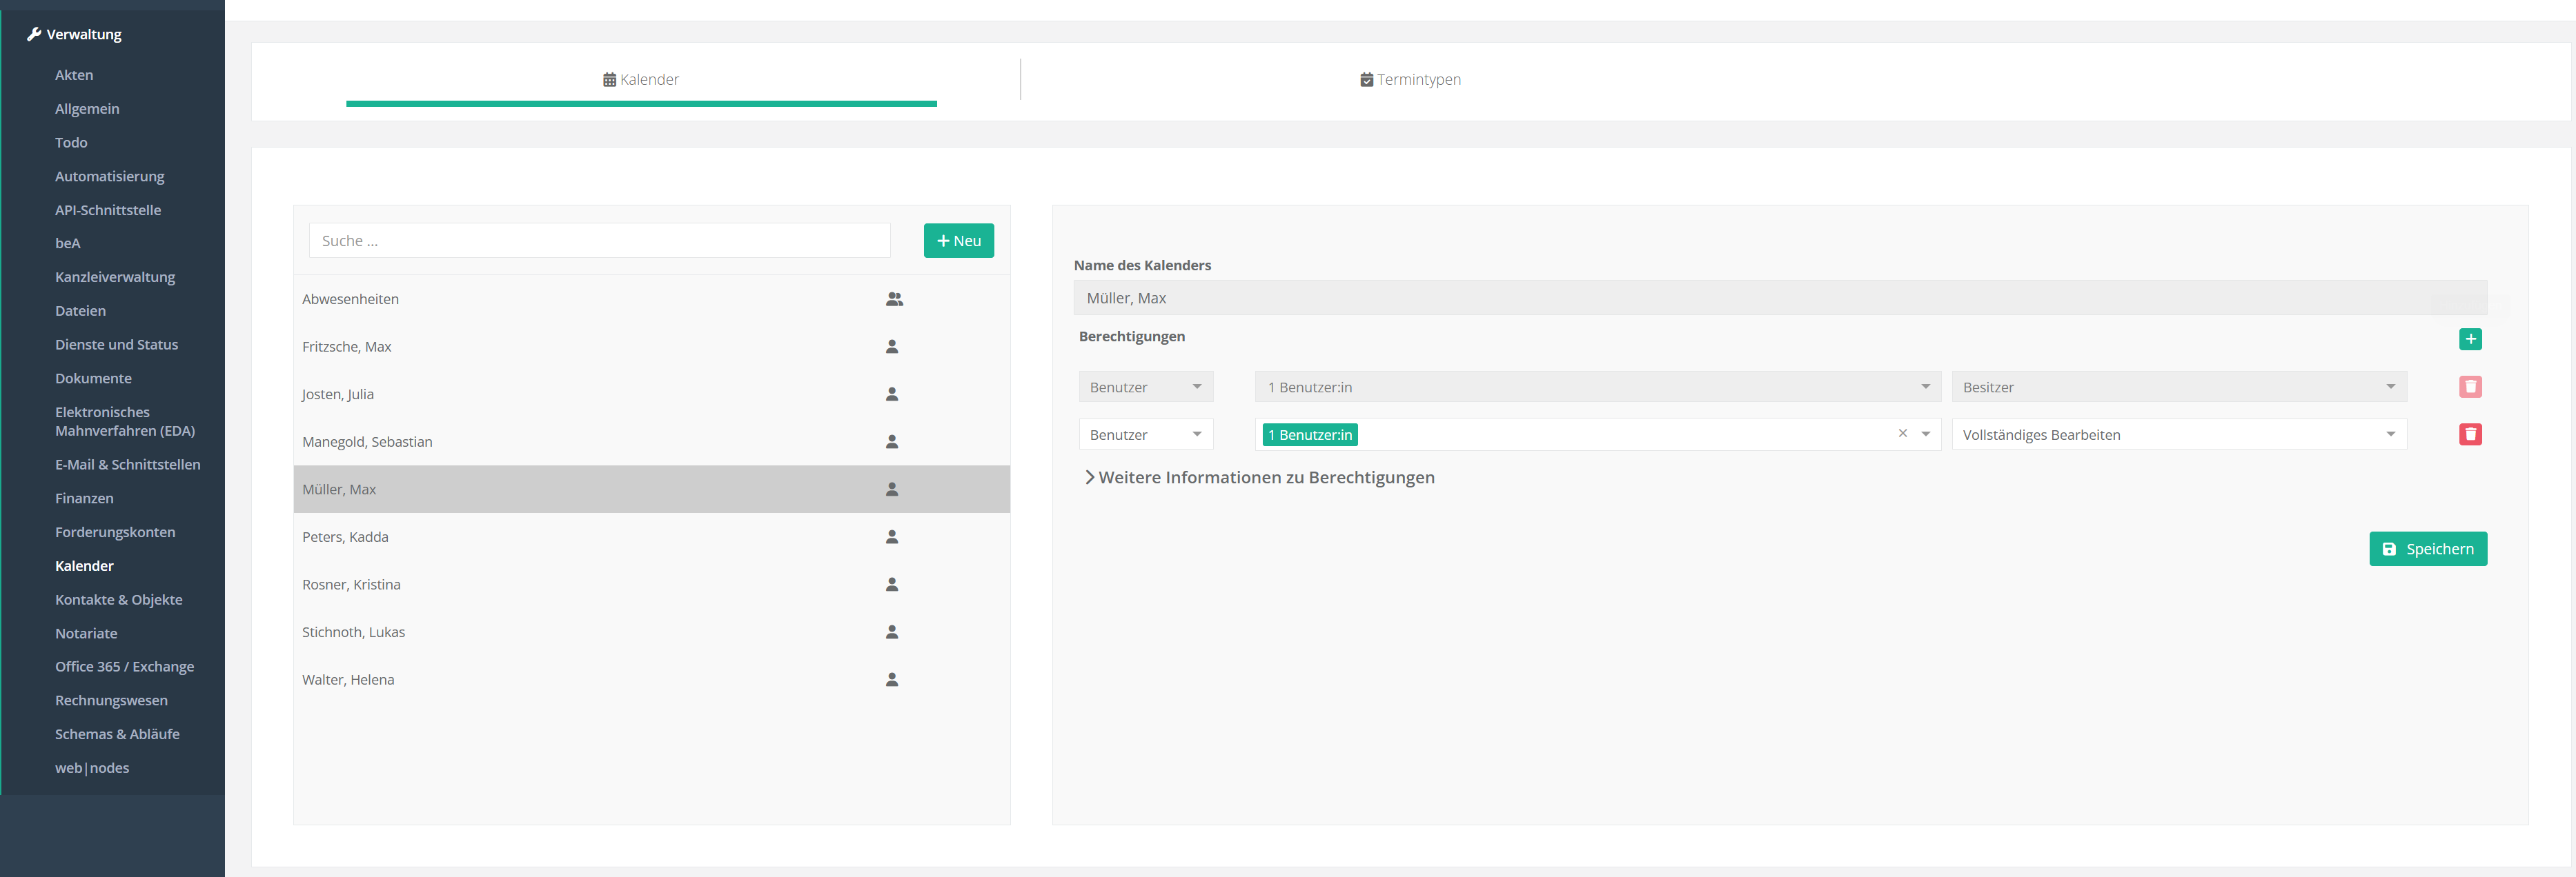Click the user icon for Peters, Kadda

892,536
